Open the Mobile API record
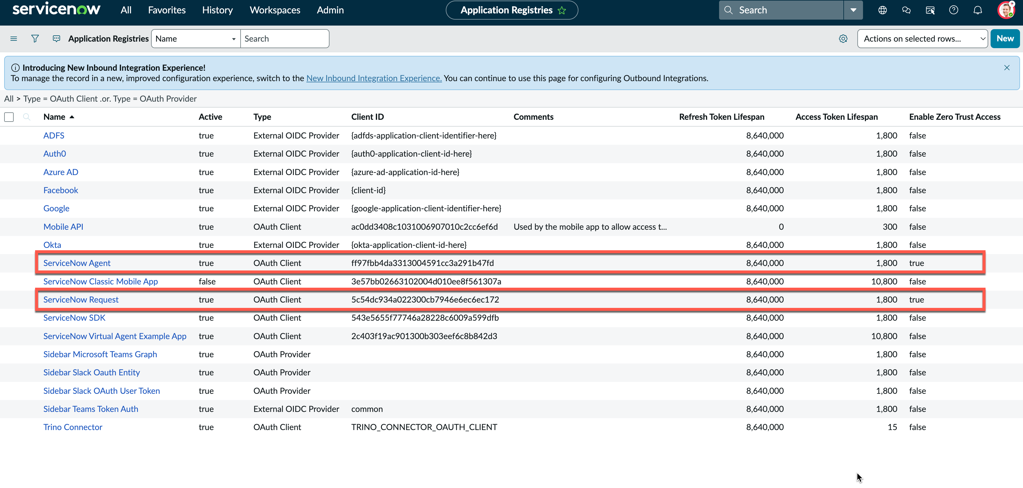The width and height of the screenshot is (1023, 488). [63, 226]
